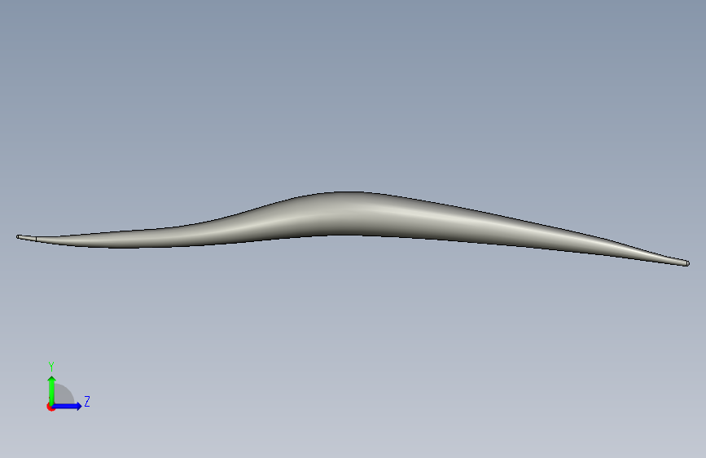Click the gray arc plane of triad
Viewport: 706px width, 458px height.
(64, 395)
